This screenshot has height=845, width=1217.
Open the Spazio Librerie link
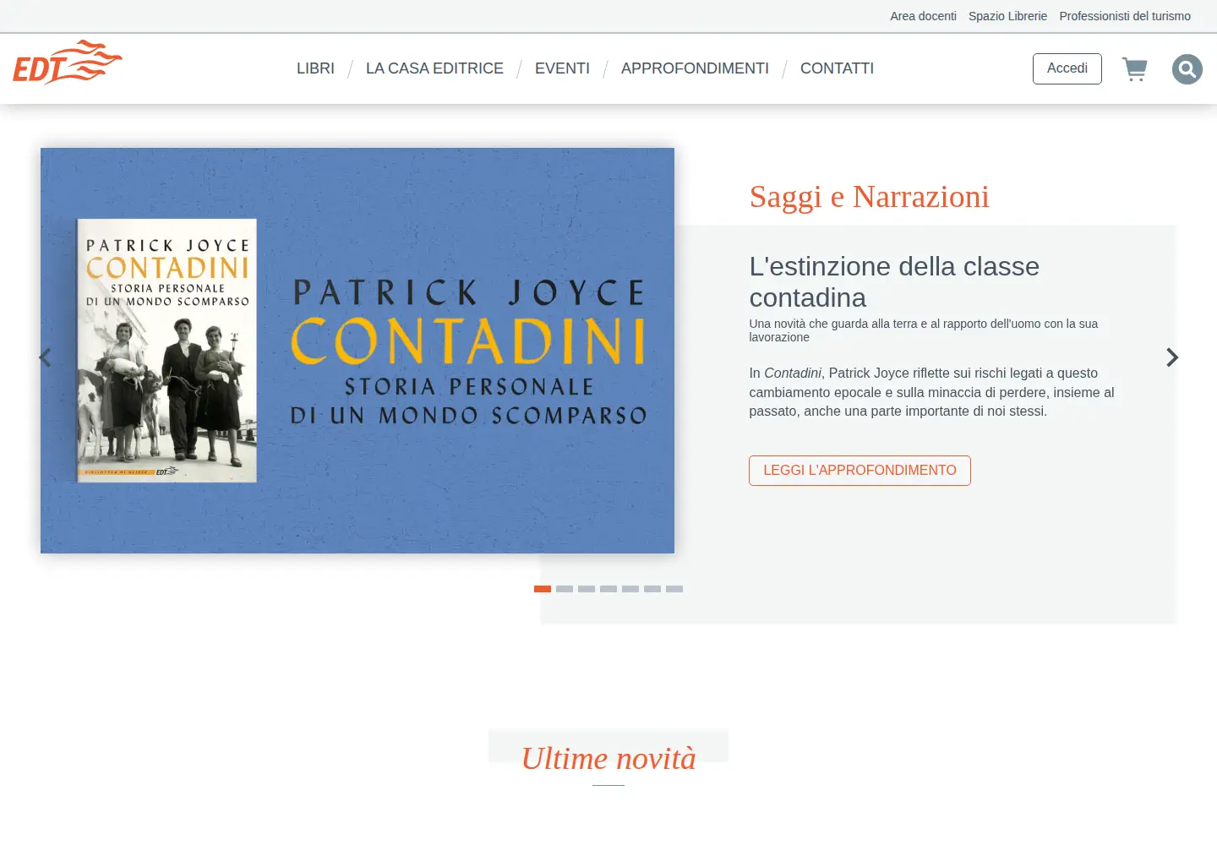point(1007,16)
